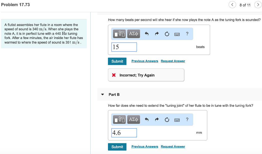Redo edit in Part B toolbar

click(157, 120)
